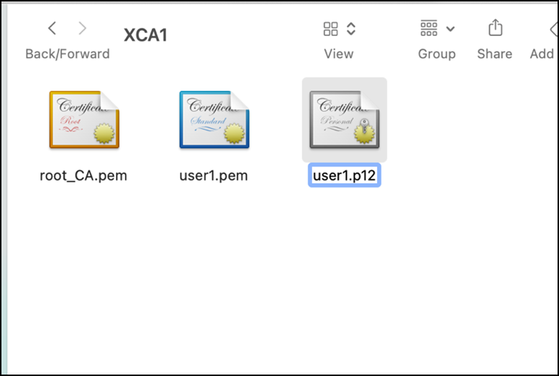Click the Share label in toolbar
559x376 pixels.
tap(494, 54)
